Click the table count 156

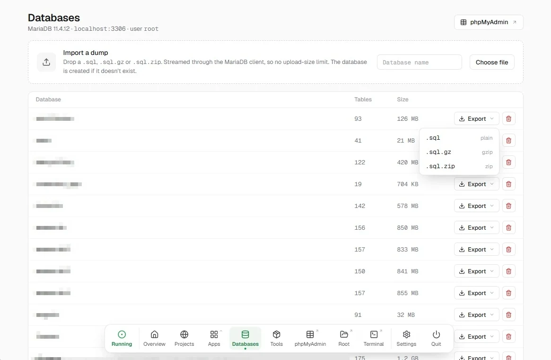tap(359, 228)
